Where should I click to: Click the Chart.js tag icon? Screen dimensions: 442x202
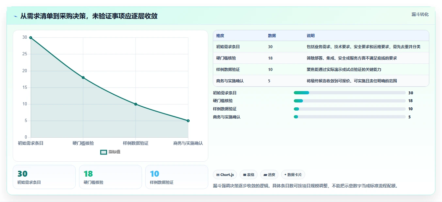[x=218, y=175]
